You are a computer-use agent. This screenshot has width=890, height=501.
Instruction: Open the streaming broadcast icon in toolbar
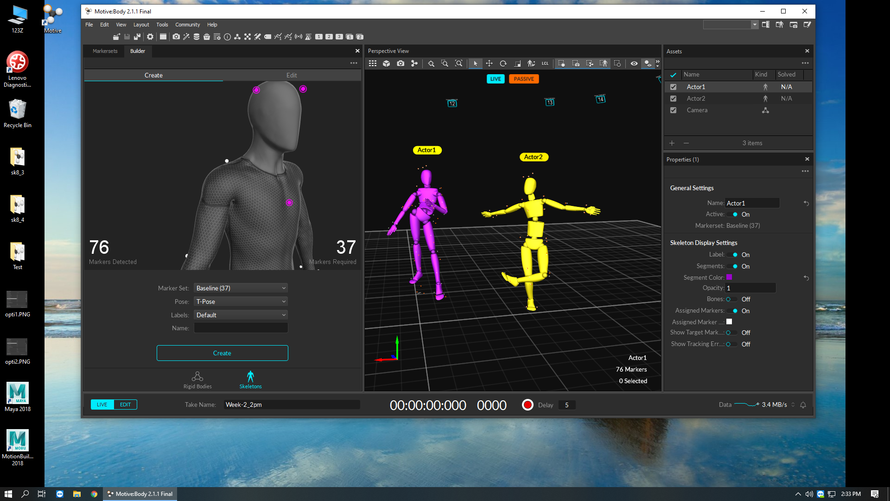[299, 37]
